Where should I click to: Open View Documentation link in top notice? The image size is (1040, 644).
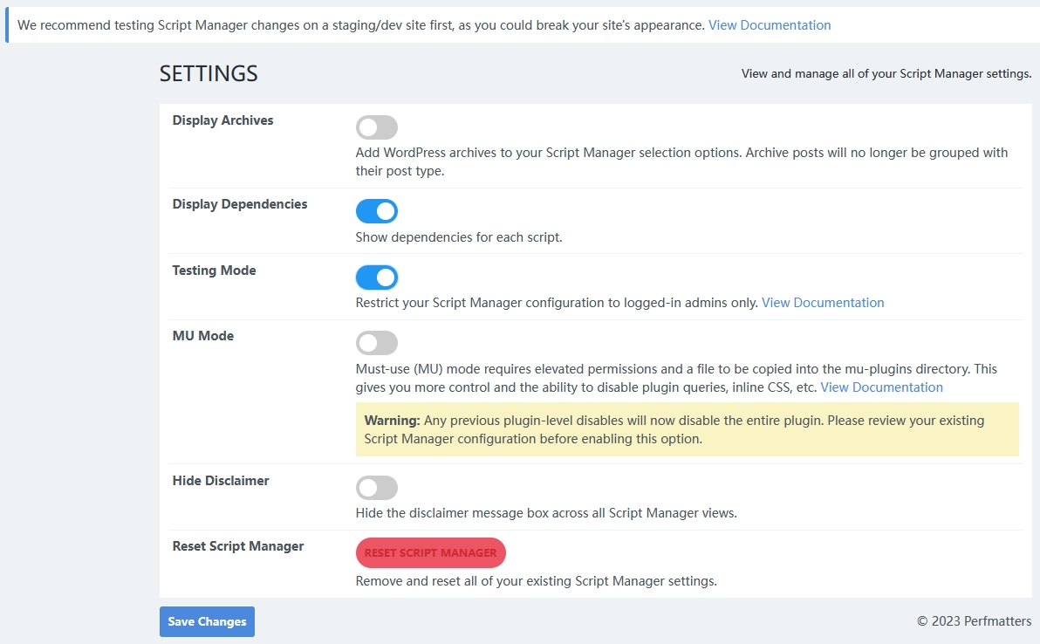point(769,25)
